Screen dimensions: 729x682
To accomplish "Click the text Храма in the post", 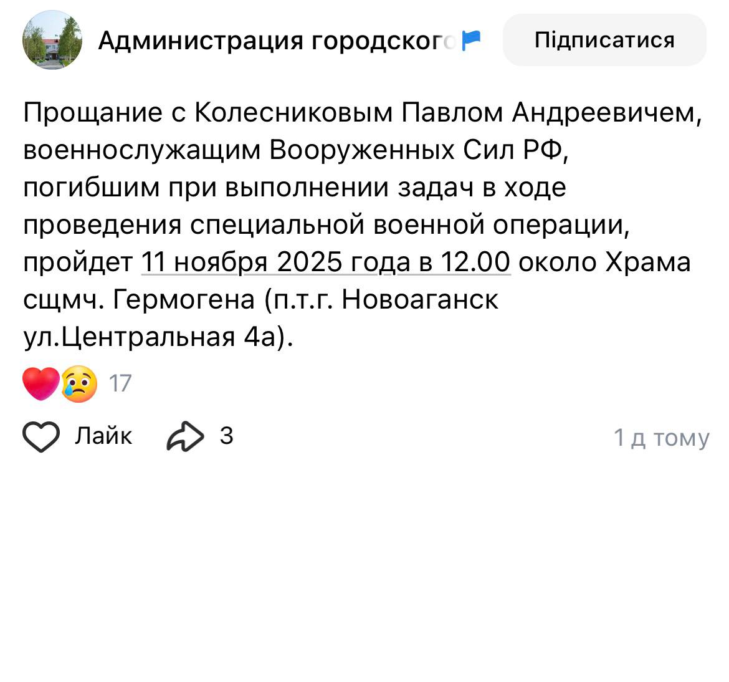I will [648, 262].
